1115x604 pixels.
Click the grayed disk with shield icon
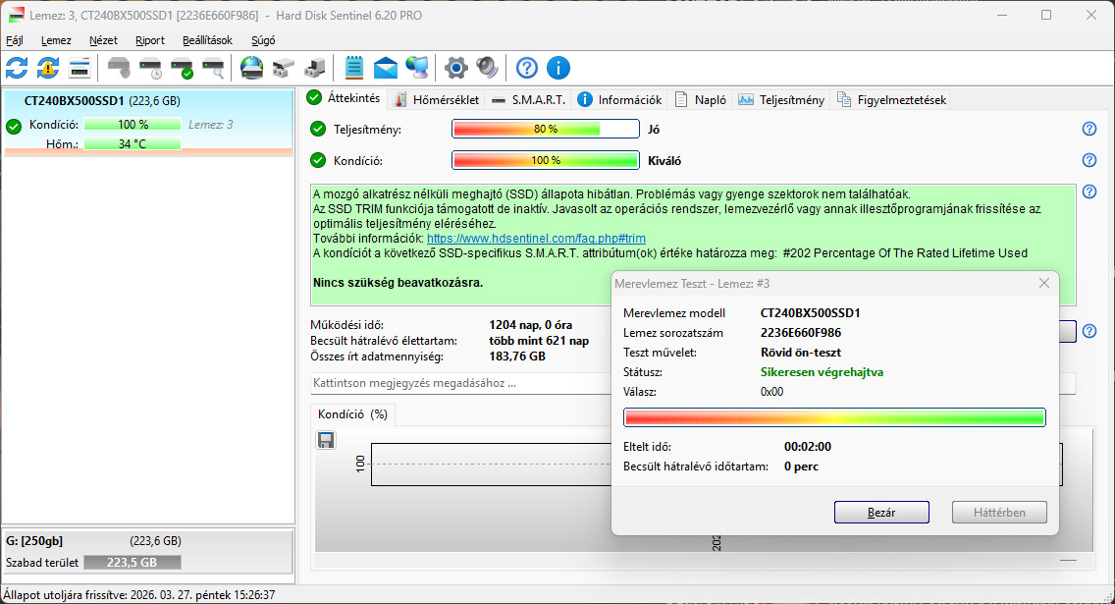(x=119, y=69)
